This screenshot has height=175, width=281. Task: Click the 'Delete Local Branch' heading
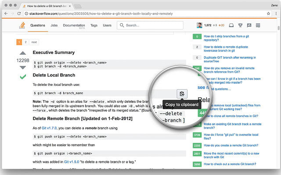click(x=54, y=75)
